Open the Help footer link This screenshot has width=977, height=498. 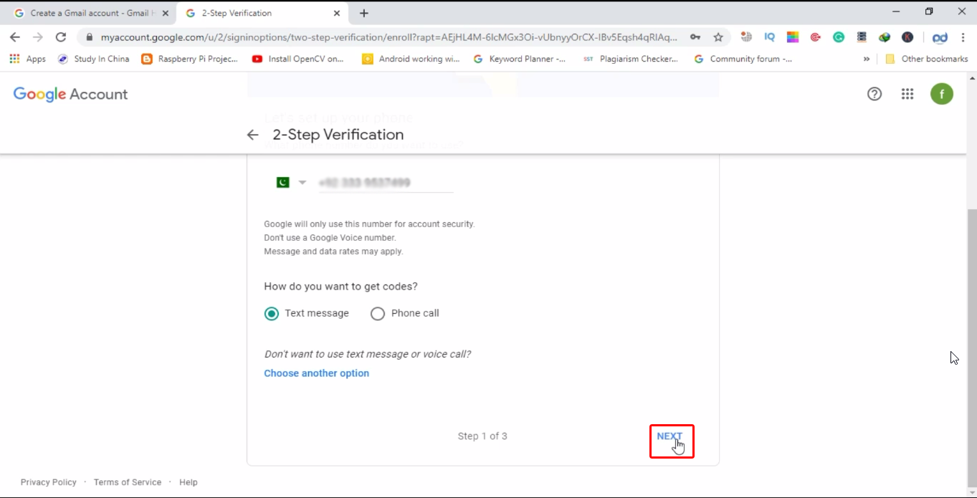point(189,482)
